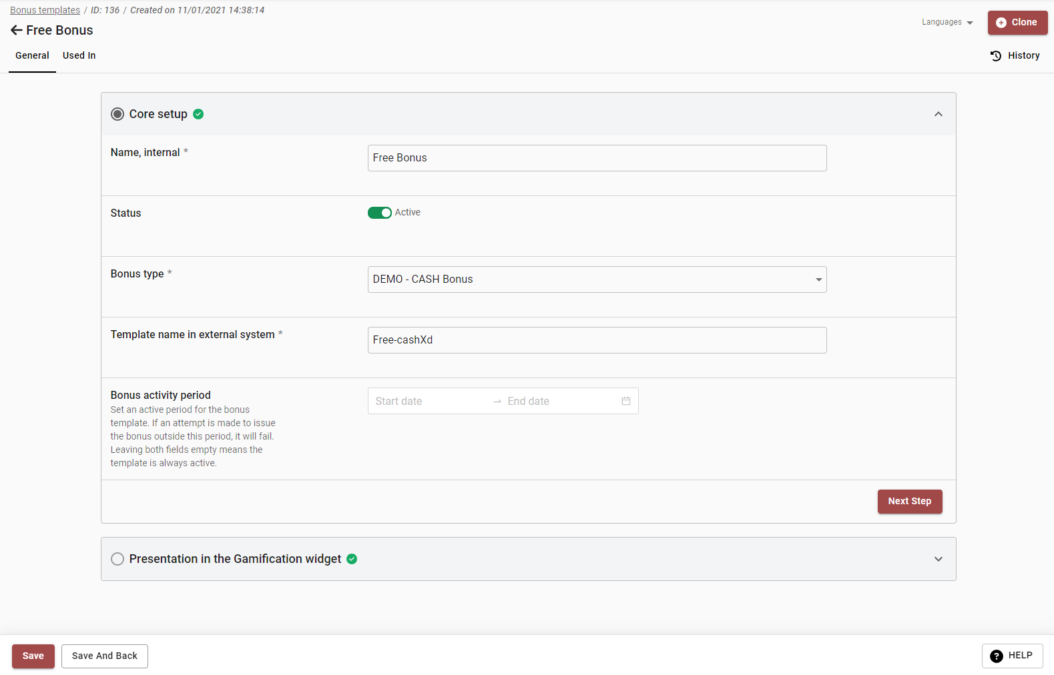1054x675 pixels.
Task: Open the Bonus type dropdown
Action: coord(597,279)
